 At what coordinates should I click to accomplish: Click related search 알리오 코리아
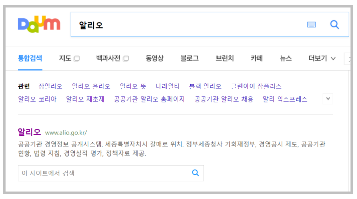click(37, 99)
